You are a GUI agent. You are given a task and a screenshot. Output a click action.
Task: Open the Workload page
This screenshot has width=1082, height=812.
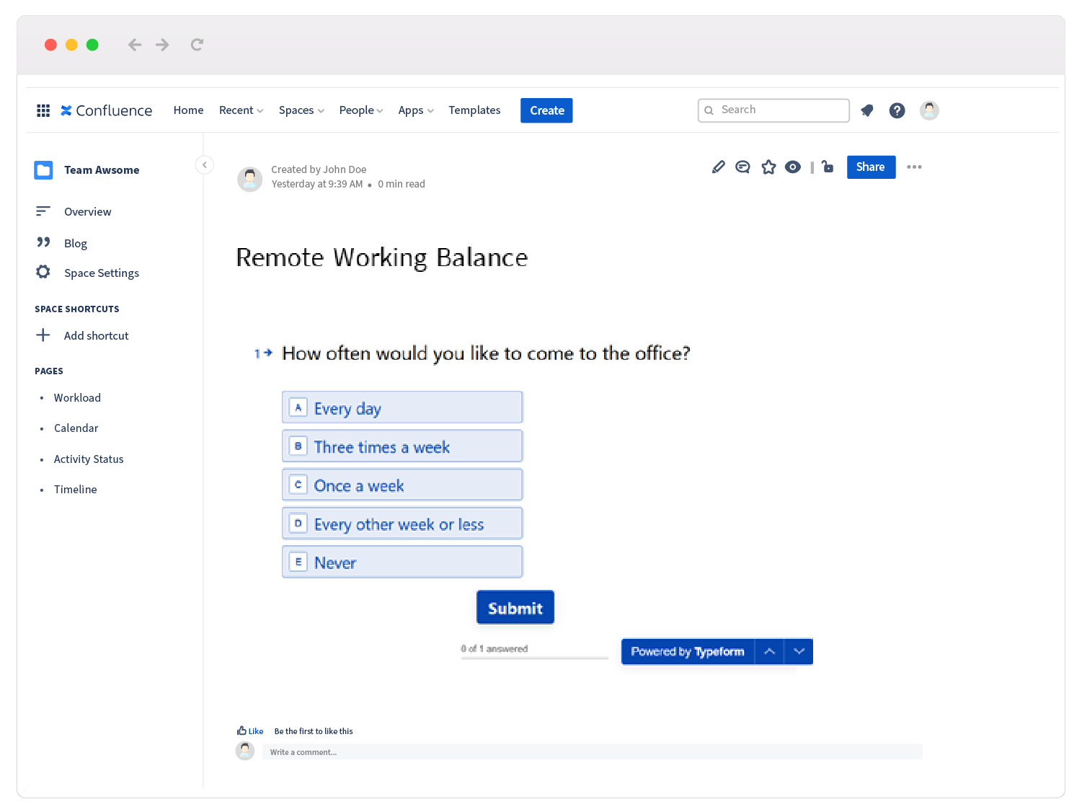pyautogui.click(x=77, y=398)
